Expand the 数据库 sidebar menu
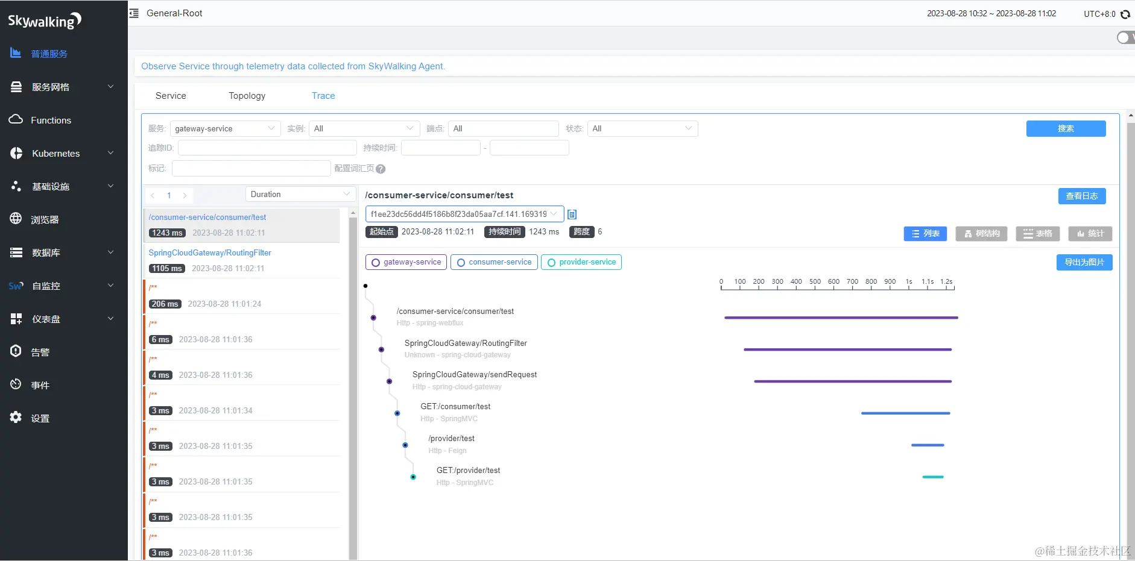The image size is (1135, 561). (x=111, y=252)
